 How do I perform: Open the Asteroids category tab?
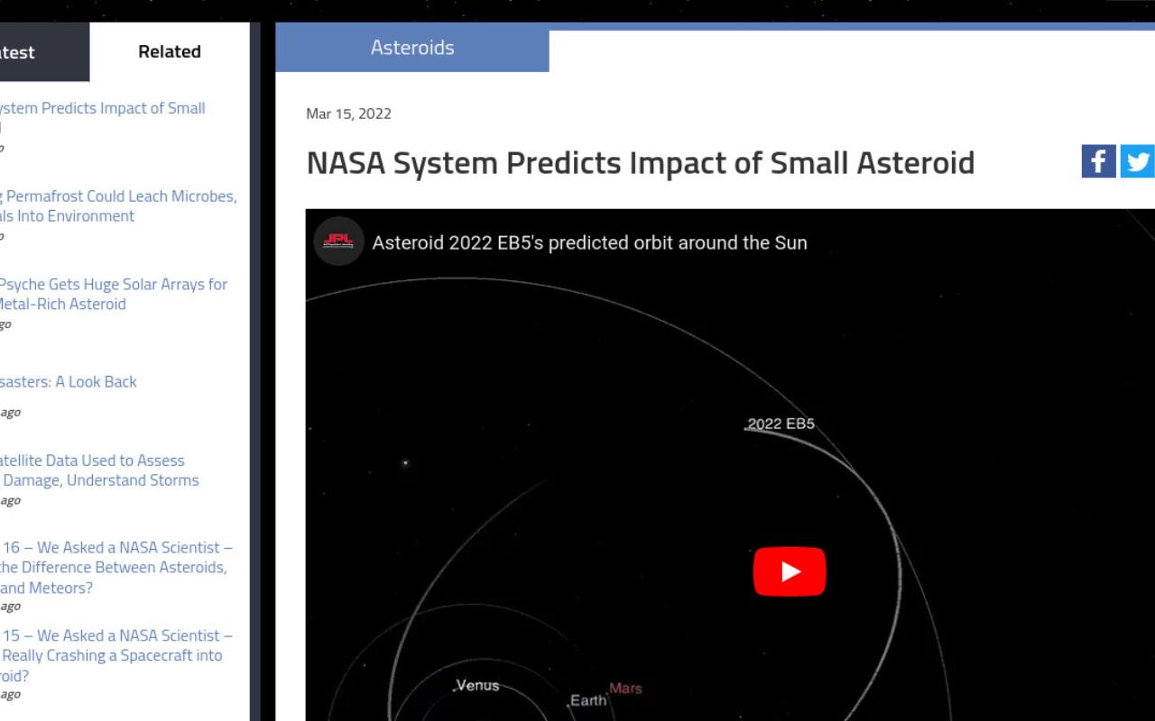click(x=412, y=48)
